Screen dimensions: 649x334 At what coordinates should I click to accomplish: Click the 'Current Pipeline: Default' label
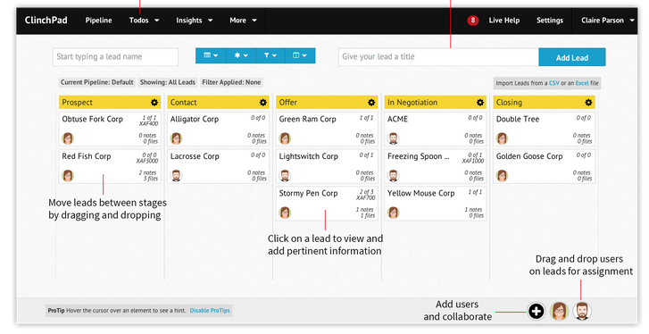click(96, 82)
